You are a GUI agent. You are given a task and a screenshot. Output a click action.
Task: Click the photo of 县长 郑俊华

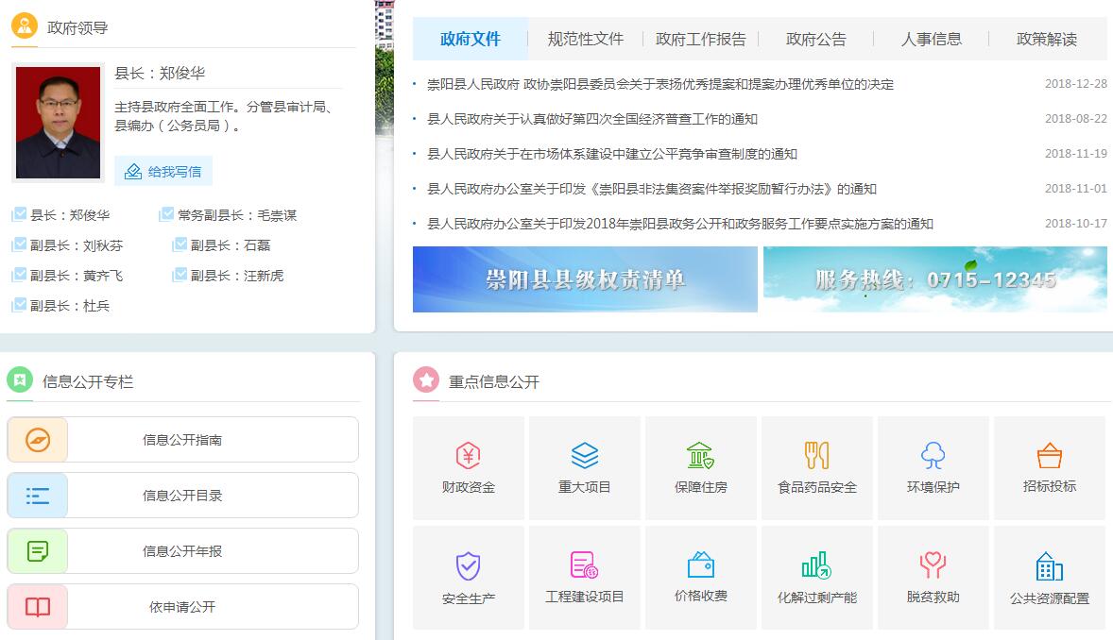[59, 123]
